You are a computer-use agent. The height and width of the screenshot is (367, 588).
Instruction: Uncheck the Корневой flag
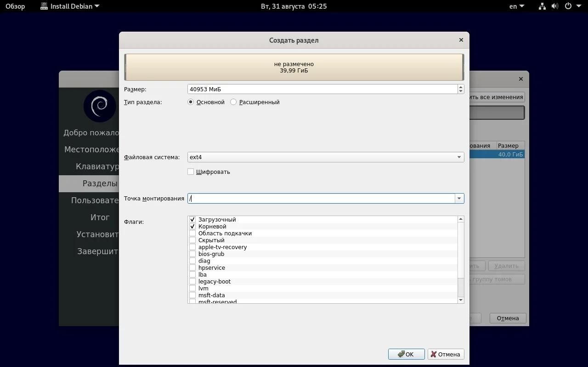pos(192,226)
